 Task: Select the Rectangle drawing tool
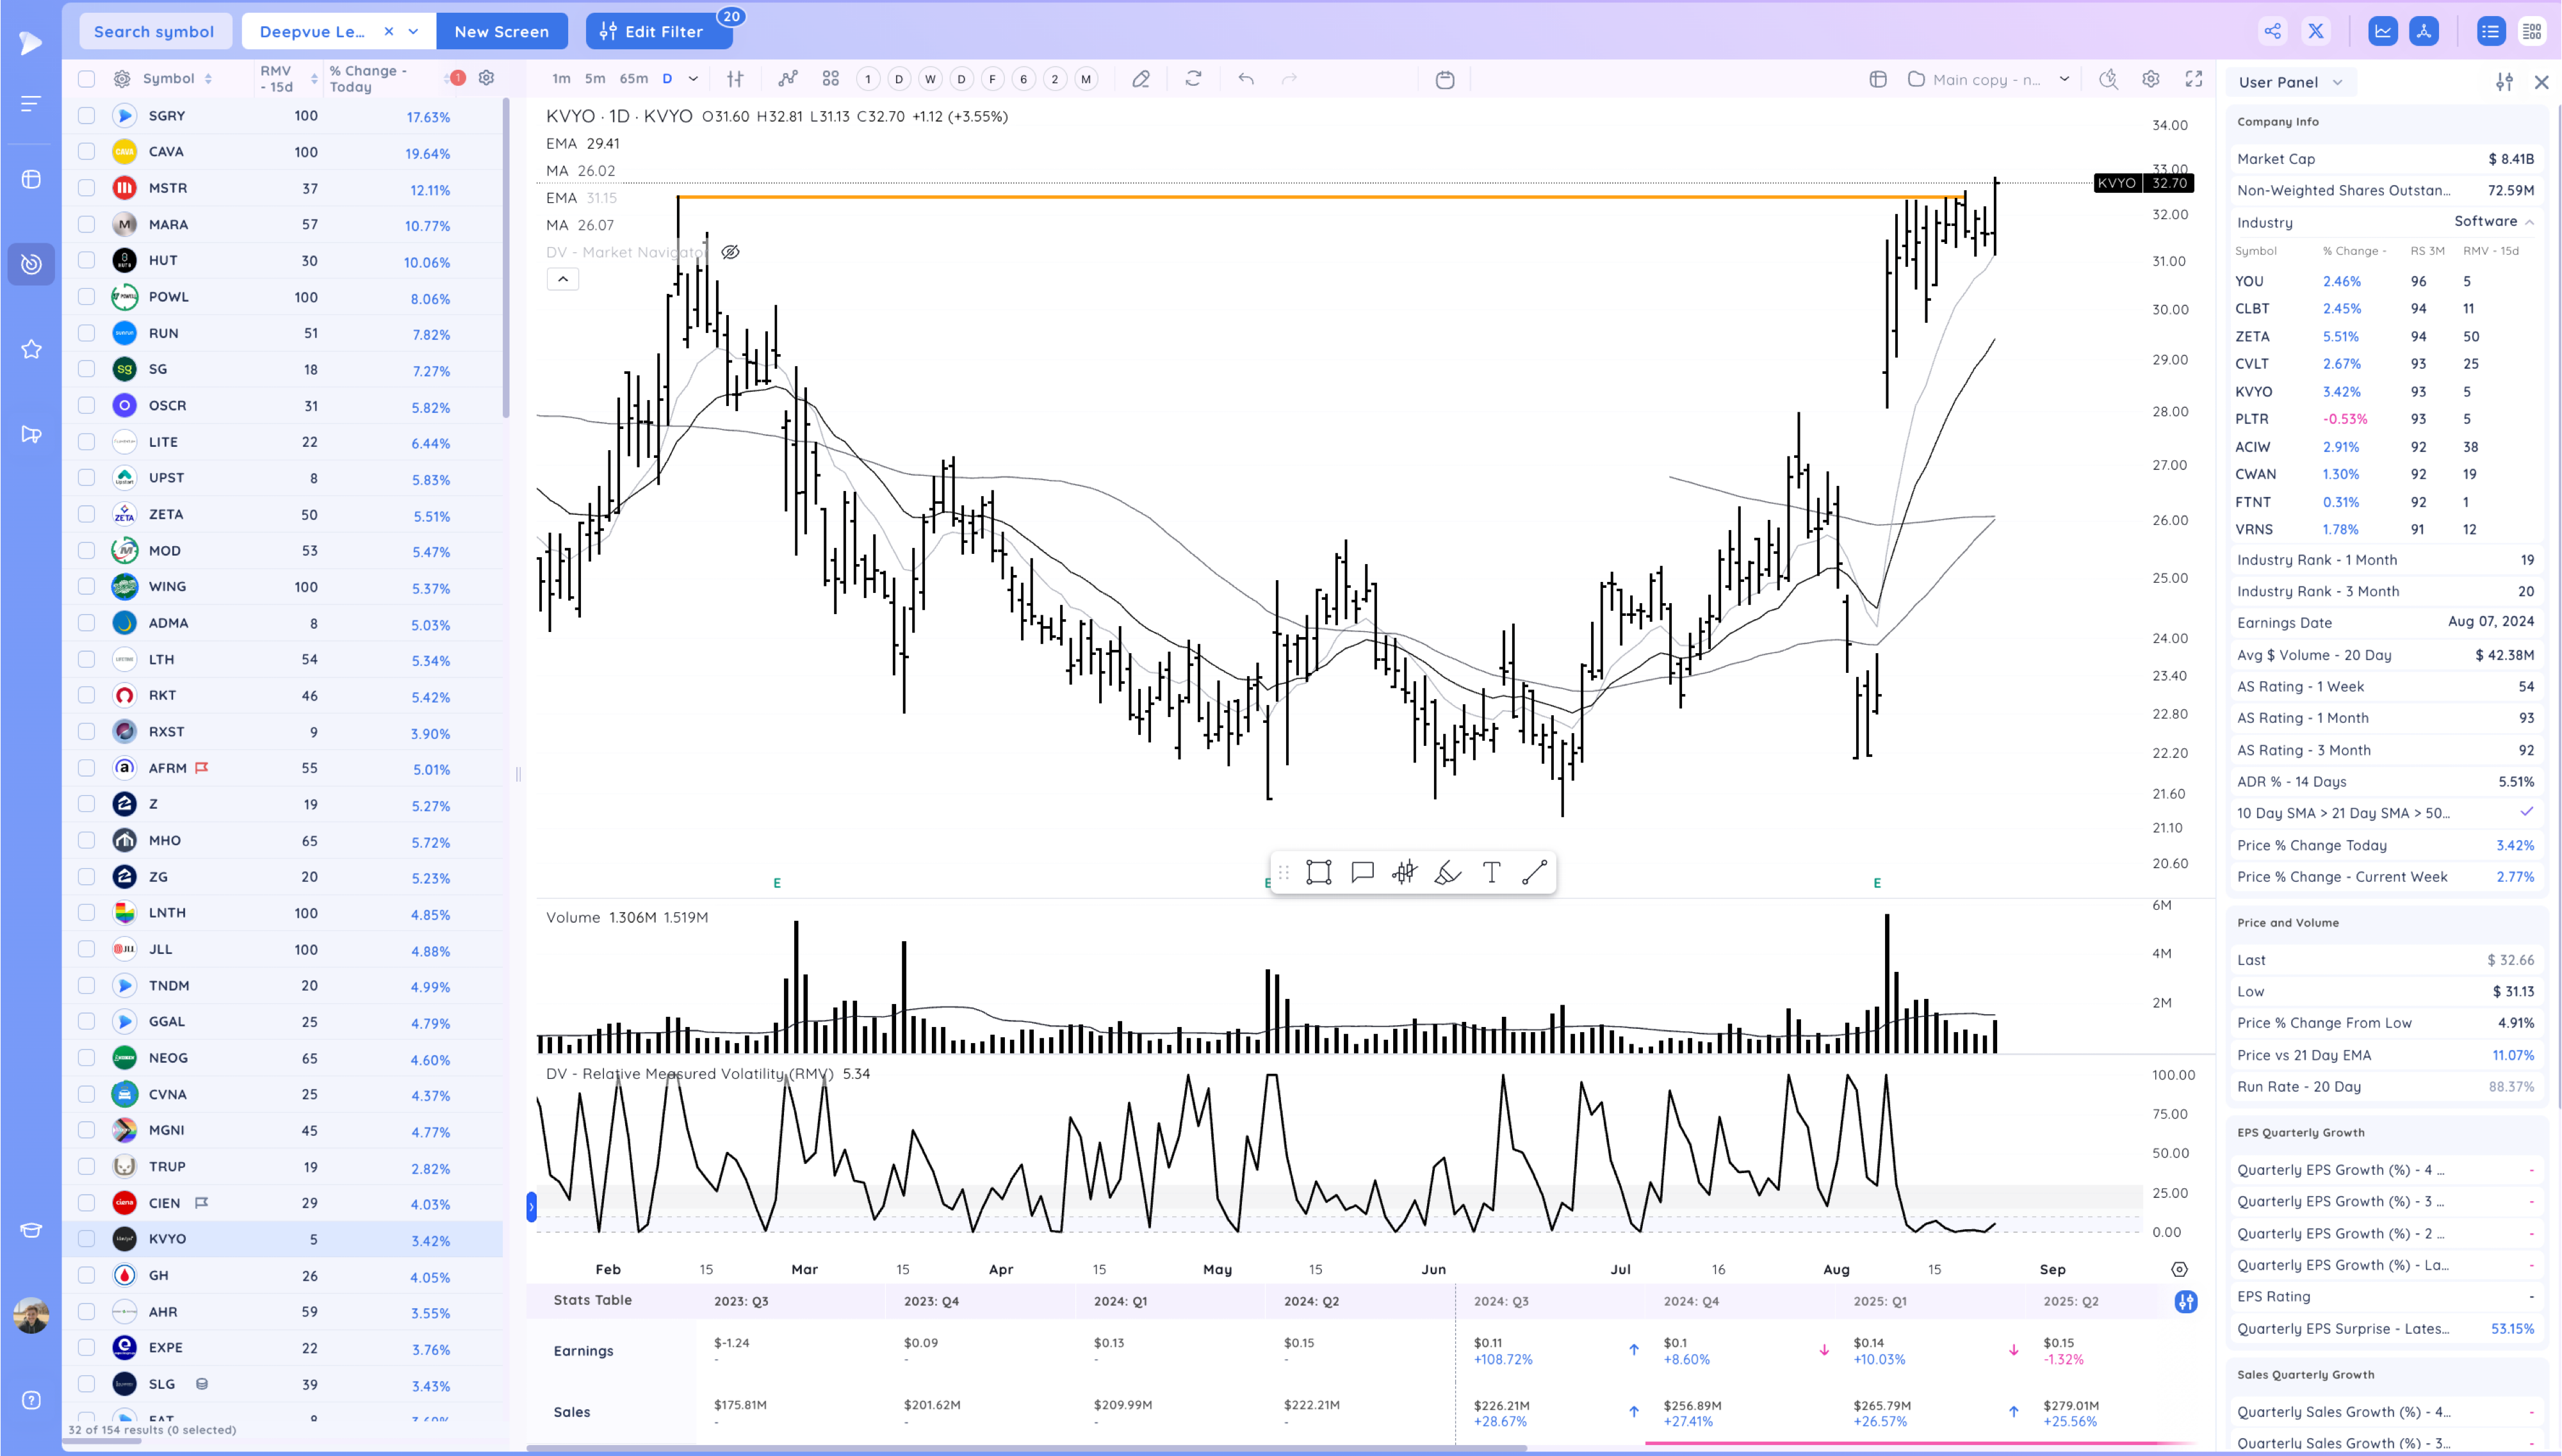point(1318,872)
